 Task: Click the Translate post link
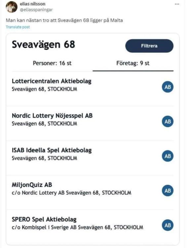18,27
